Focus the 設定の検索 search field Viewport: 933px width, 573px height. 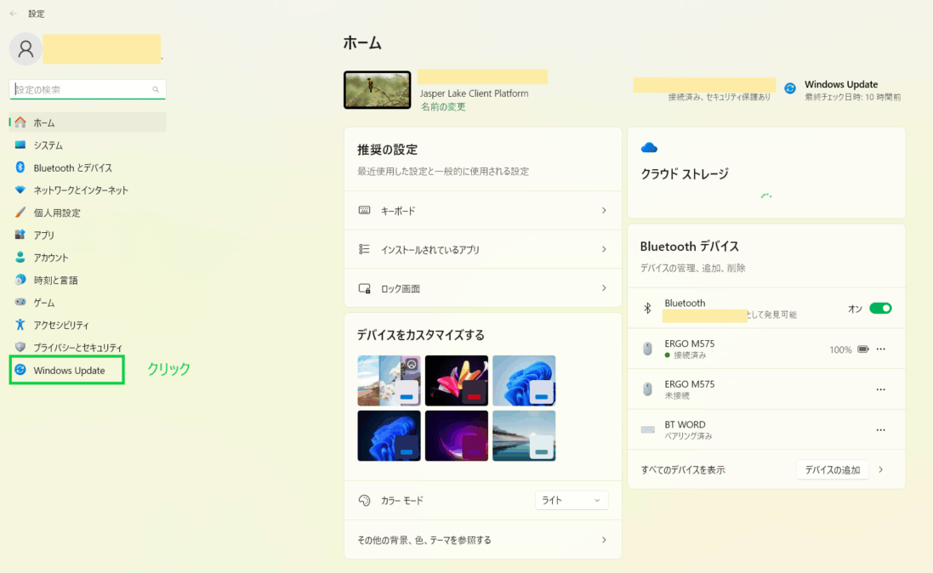88,89
